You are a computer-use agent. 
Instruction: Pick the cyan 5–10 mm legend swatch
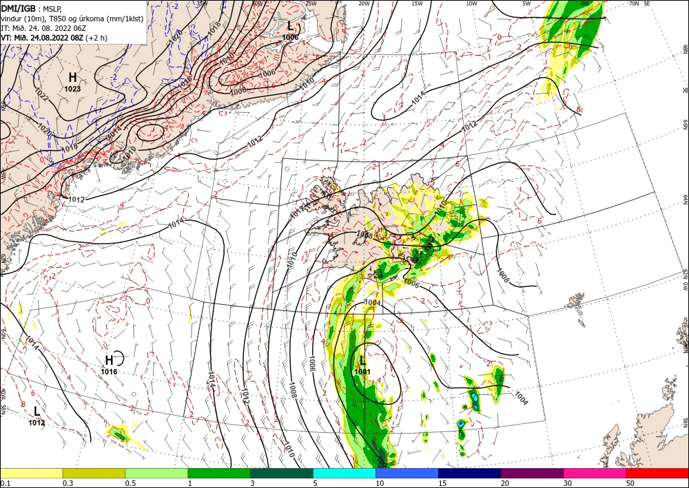(x=344, y=473)
